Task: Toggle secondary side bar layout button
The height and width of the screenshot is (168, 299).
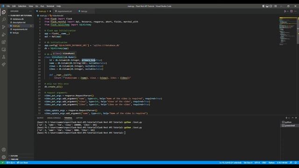Action: pos(271,6)
